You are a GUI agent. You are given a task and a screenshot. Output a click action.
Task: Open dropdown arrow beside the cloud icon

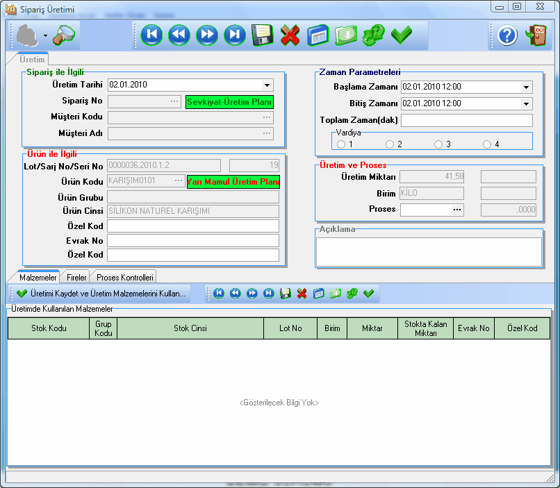click(x=45, y=35)
